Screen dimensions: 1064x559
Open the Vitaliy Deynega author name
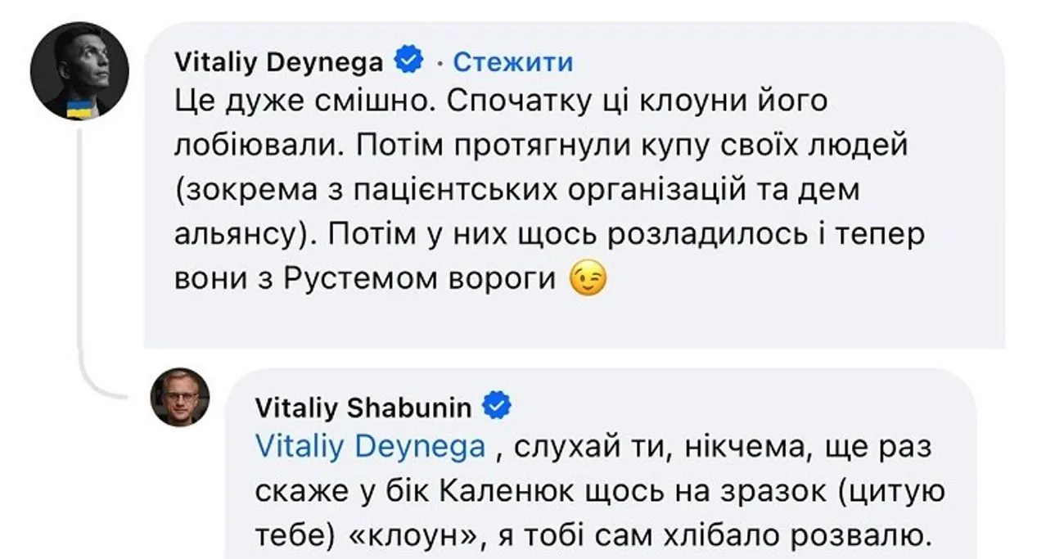pos(278,61)
